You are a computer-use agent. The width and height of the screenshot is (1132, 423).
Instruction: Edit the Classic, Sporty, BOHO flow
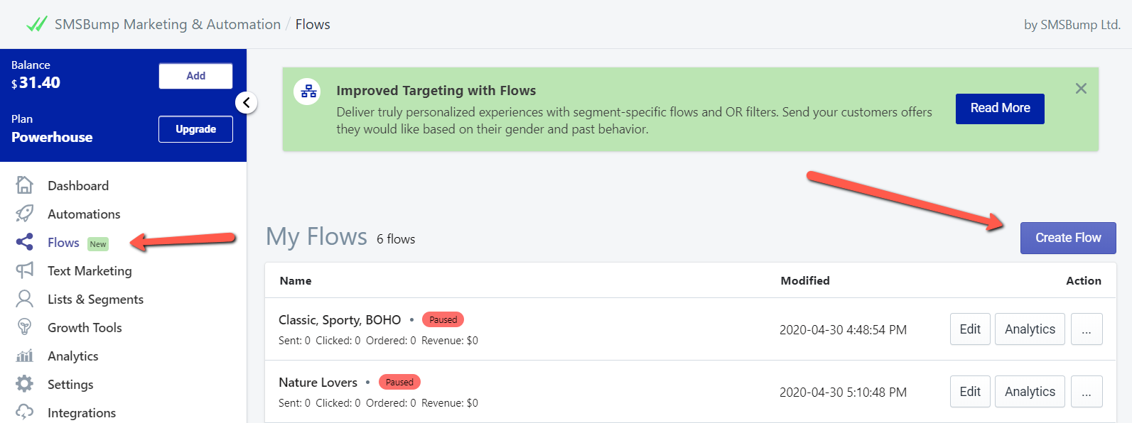pyautogui.click(x=970, y=329)
